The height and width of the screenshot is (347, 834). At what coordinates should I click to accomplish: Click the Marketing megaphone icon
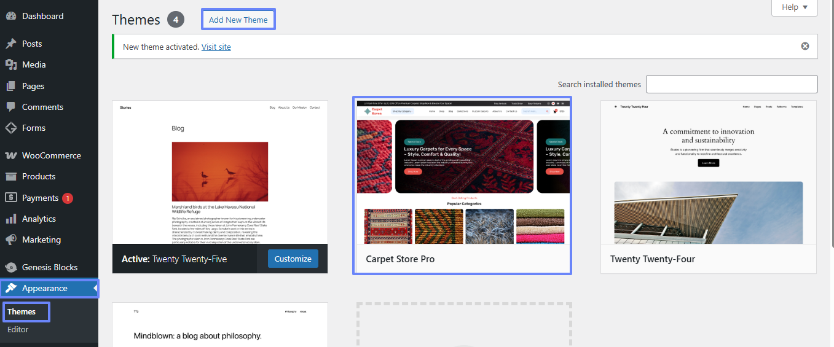[10, 240]
